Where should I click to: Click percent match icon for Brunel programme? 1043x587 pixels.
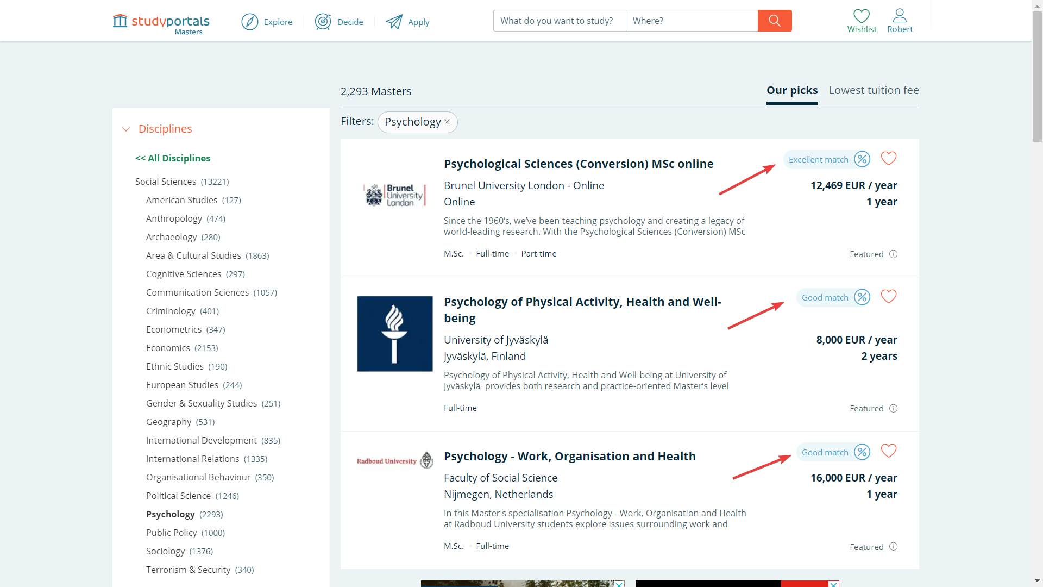(x=862, y=159)
